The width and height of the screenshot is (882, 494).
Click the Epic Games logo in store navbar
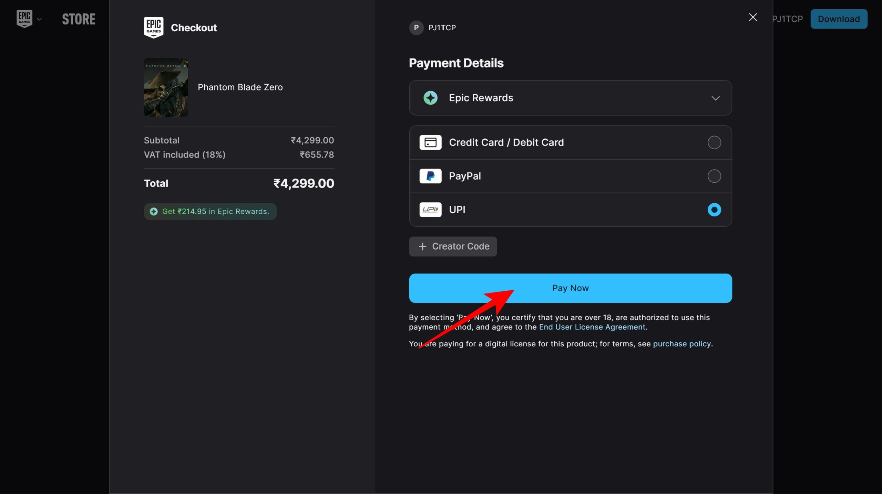pyautogui.click(x=24, y=19)
